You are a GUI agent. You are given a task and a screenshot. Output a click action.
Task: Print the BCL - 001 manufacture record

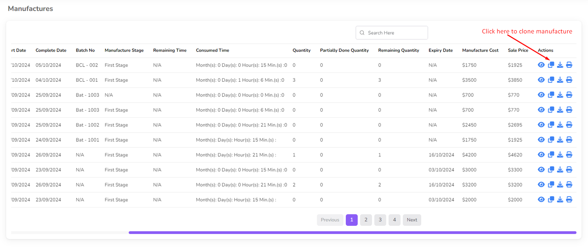coord(569,80)
